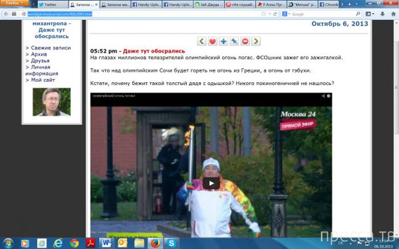Click the share icon on video player
This screenshot has width=399, height=249.
pyautogui.click(x=323, y=96)
